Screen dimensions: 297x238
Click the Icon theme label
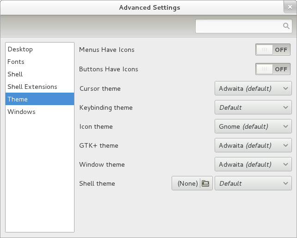click(96, 126)
